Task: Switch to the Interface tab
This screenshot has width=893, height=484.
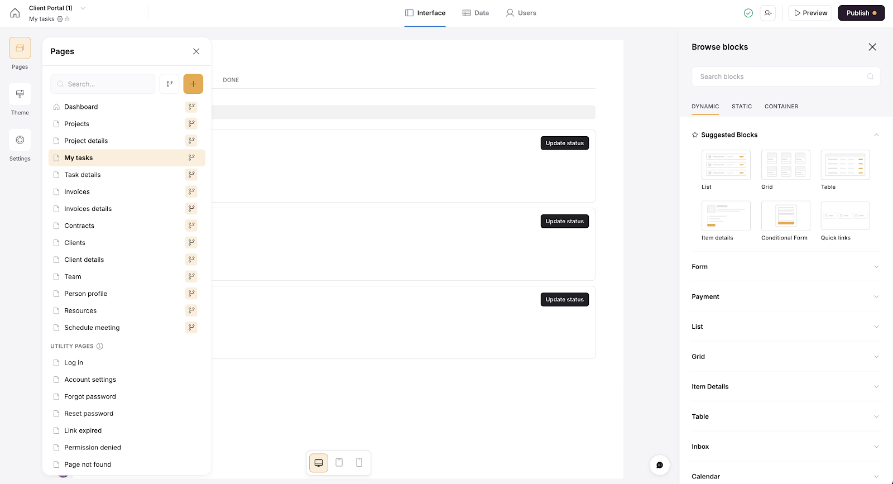Action: point(425,13)
